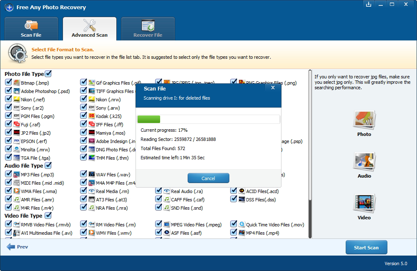Click the Start Scan button

pyautogui.click(x=366, y=247)
